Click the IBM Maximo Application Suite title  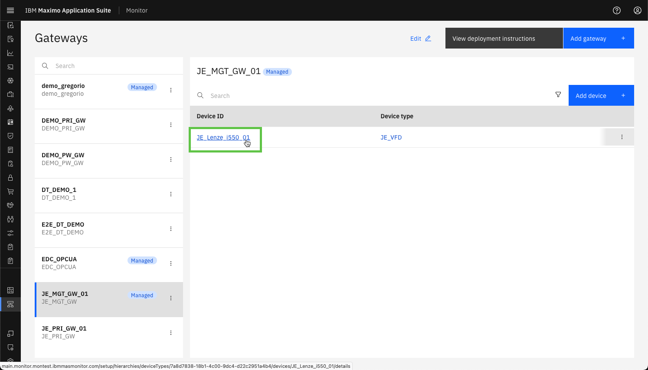click(68, 10)
